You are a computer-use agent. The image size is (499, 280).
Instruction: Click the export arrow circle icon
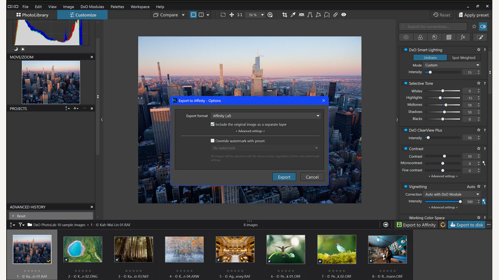(385, 224)
